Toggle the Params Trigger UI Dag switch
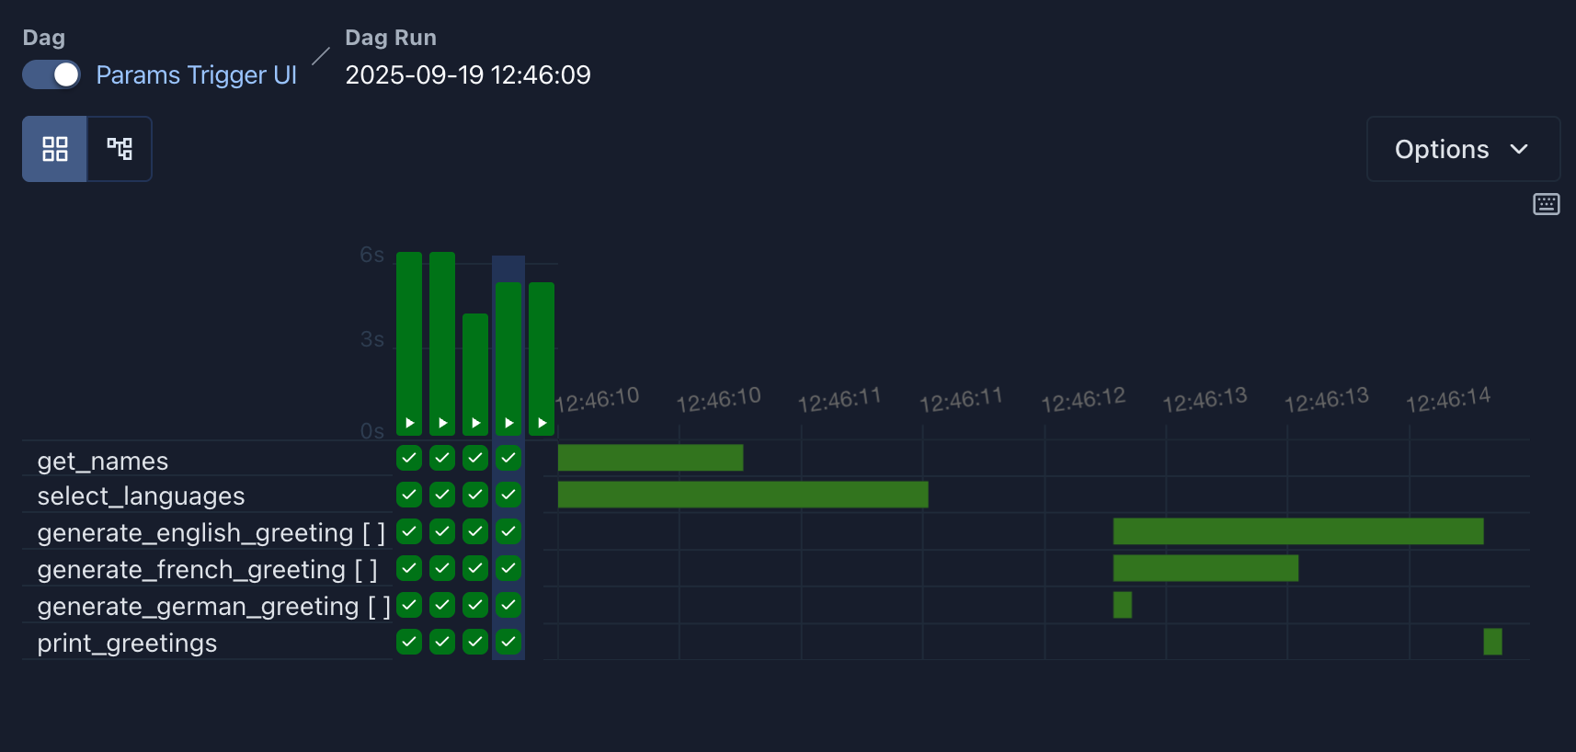The height and width of the screenshot is (752, 1576). tap(51, 74)
